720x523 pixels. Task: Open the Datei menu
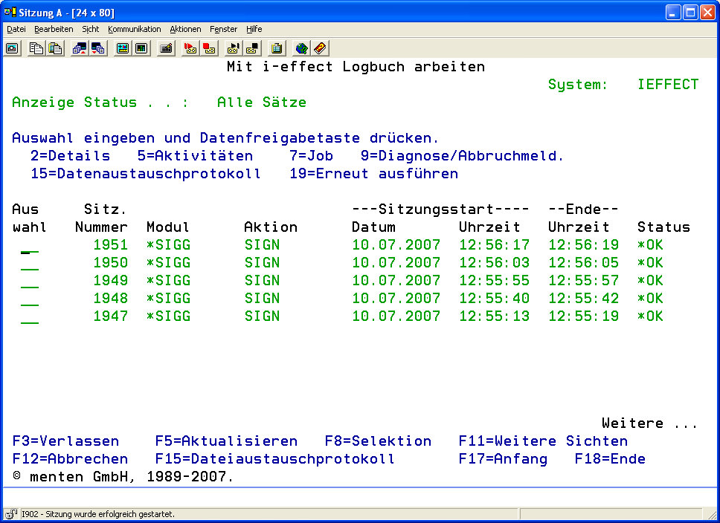(x=16, y=29)
